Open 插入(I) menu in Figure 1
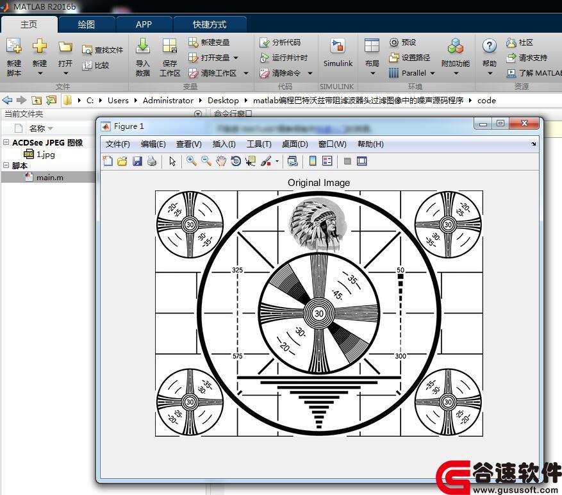 pyautogui.click(x=224, y=144)
